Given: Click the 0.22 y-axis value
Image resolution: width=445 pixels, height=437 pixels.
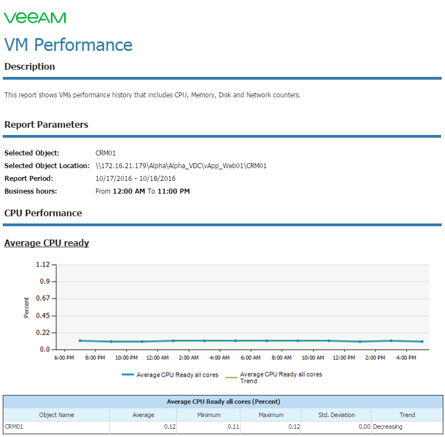Looking at the screenshot, I should [x=43, y=332].
